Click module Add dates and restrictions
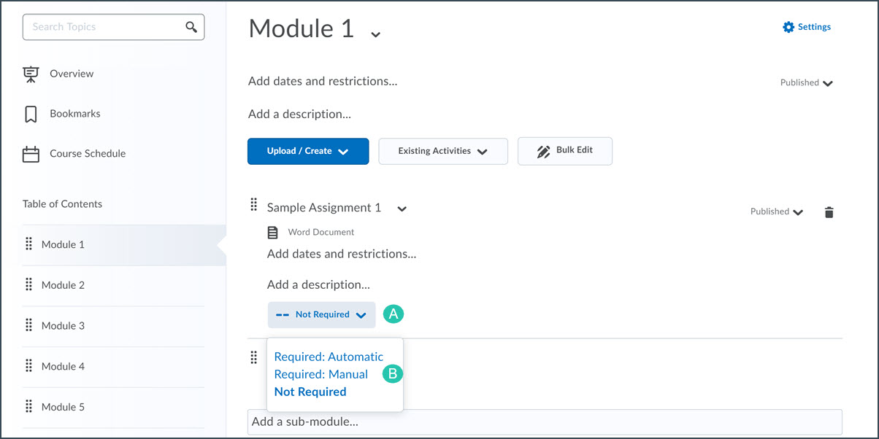The height and width of the screenshot is (439, 879). tap(323, 82)
